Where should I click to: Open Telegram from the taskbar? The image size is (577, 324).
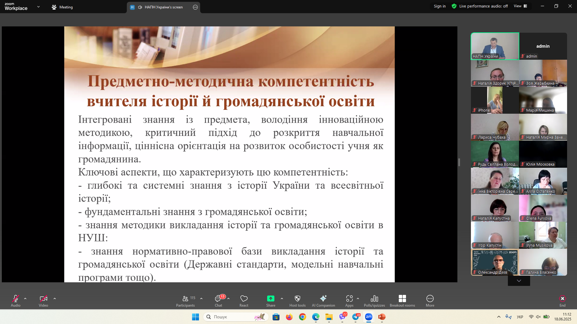pyautogui.click(x=356, y=317)
